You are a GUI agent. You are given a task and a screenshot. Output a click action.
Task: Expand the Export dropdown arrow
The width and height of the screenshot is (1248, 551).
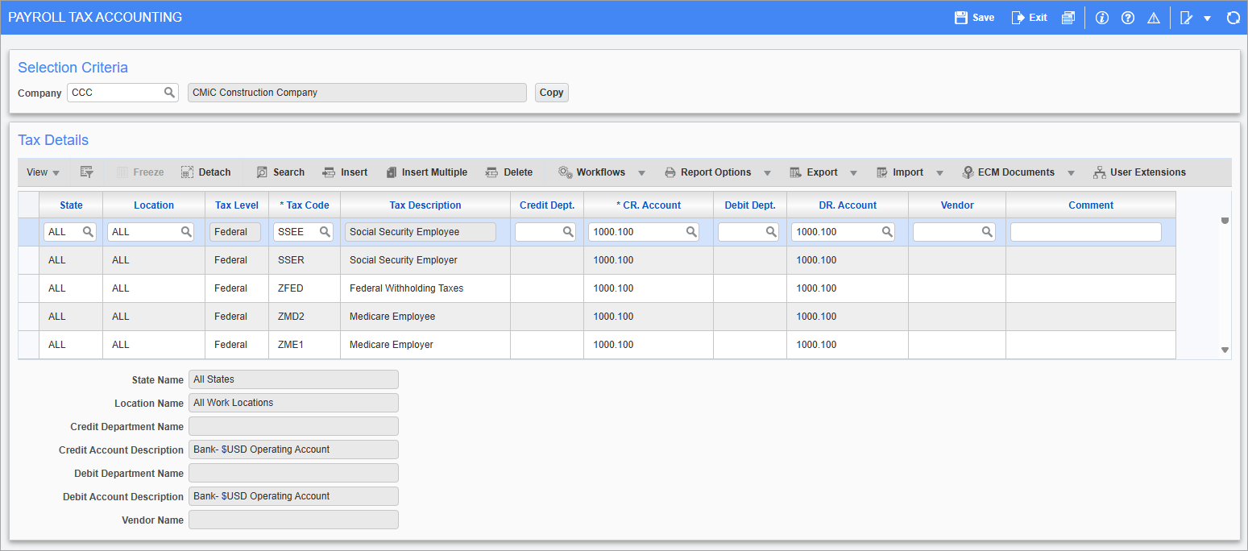click(853, 173)
